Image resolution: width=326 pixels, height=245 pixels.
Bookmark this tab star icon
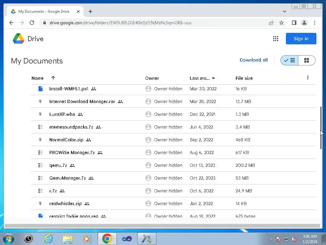pos(281,23)
